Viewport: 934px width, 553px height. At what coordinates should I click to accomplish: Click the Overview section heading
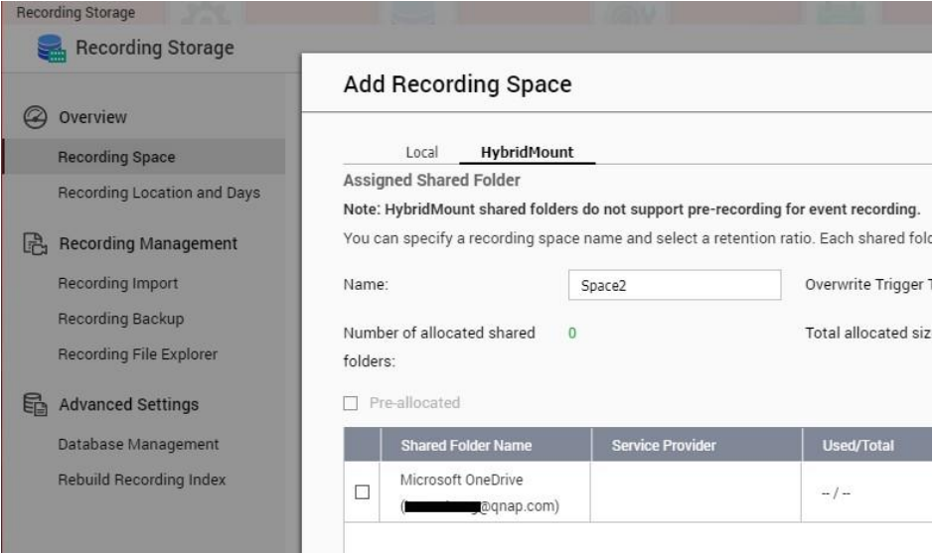(x=92, y=117)
